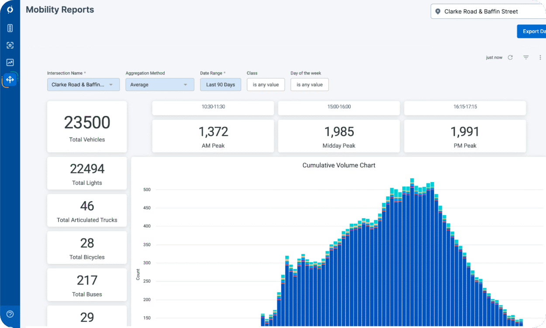Select the PM Peak card
Viewport: 546px width, 328px height.
point(465,136)
